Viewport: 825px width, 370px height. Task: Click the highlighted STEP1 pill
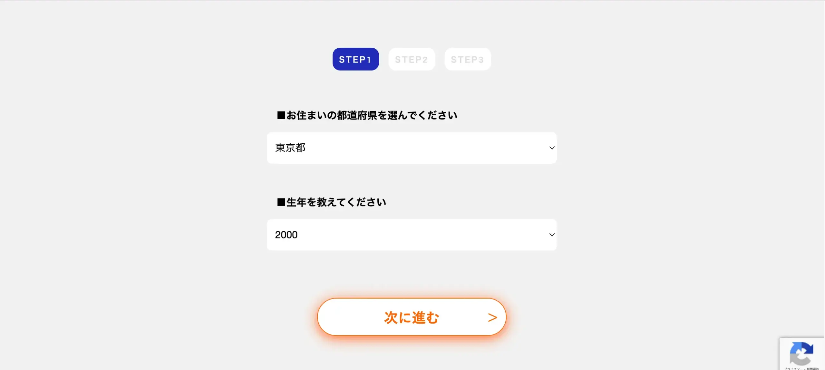355,59
